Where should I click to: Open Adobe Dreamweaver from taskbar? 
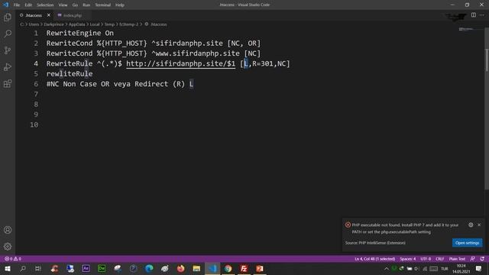click(102, 268)
